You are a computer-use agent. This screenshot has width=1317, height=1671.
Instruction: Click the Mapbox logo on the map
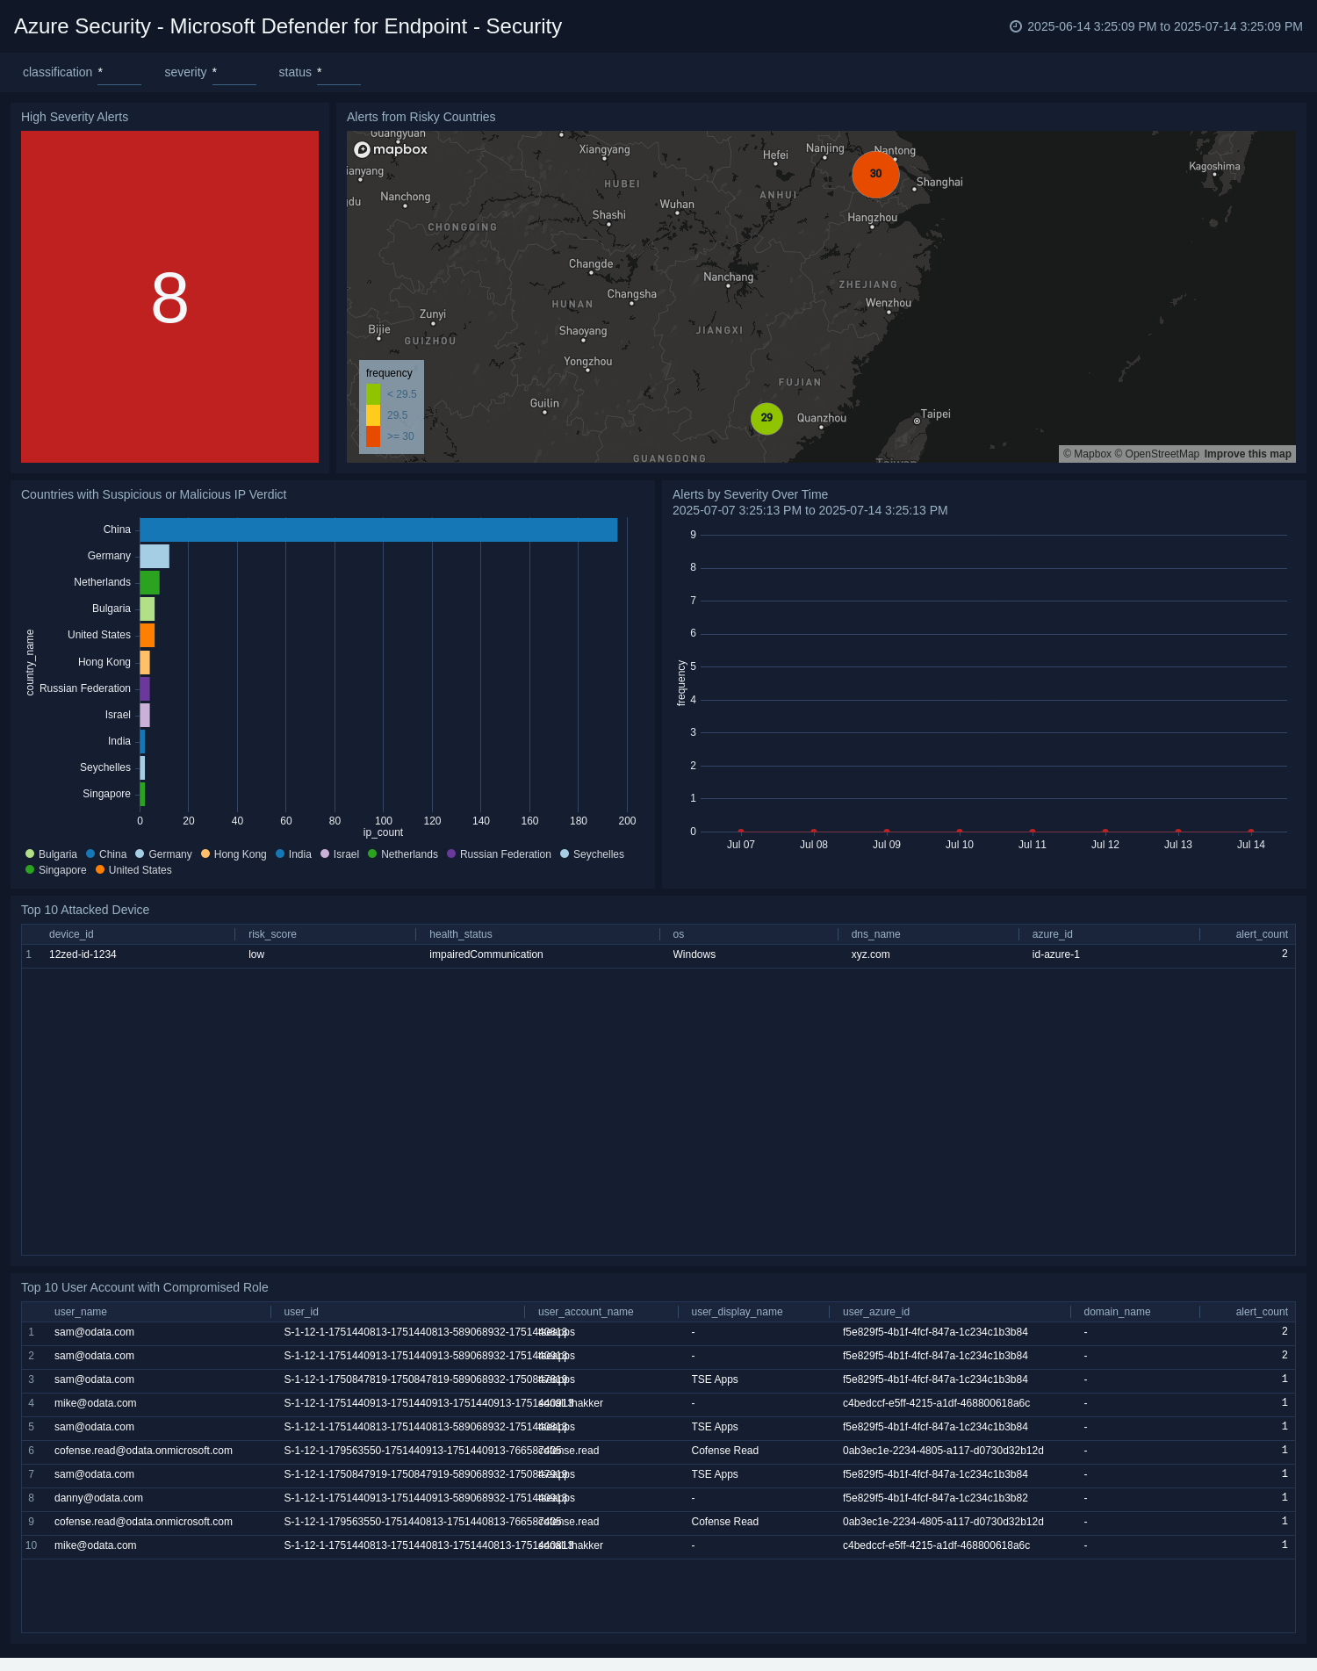(x=391, y=149)
